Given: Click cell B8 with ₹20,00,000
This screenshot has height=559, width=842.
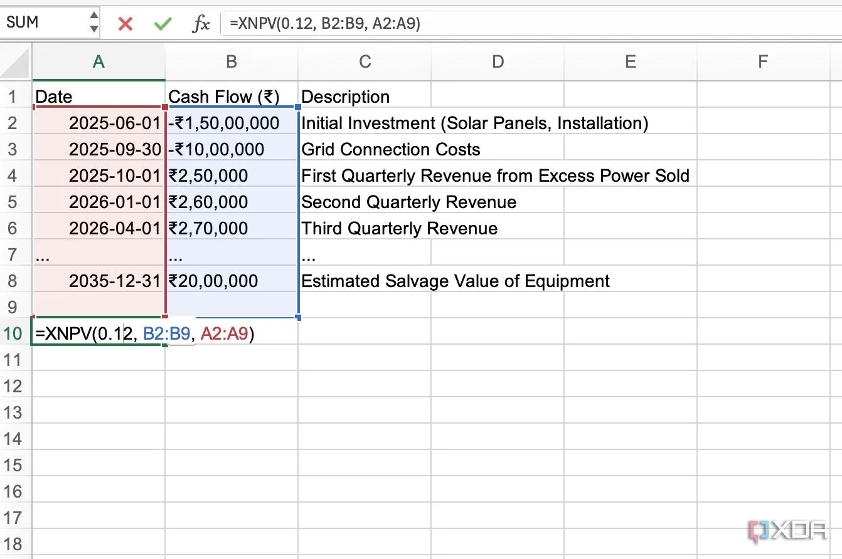Looking at the screenshot, I should tap(232, 281).
